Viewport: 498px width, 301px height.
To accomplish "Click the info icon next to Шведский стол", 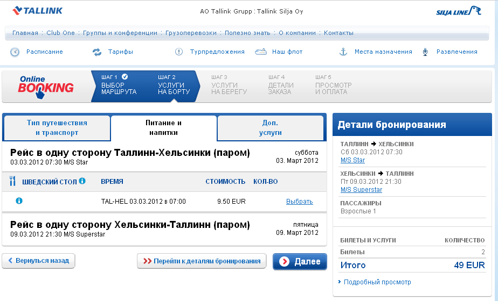I will [82, 181].
